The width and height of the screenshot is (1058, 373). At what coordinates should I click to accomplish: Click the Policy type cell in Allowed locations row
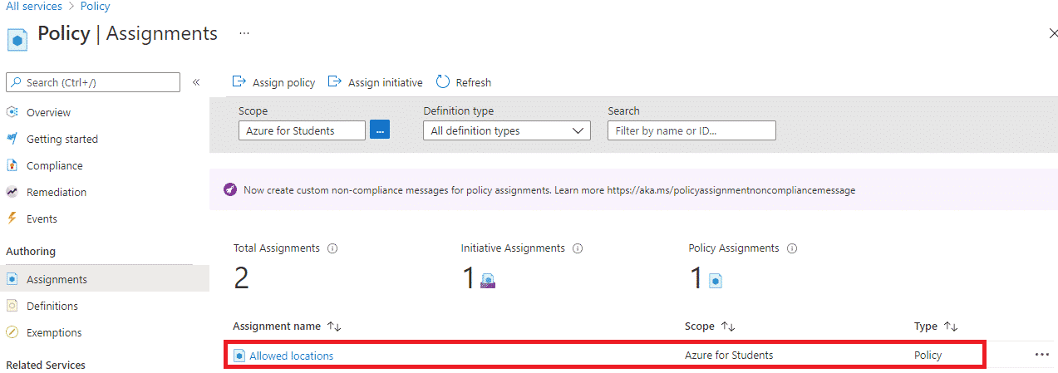pos(928,356)
